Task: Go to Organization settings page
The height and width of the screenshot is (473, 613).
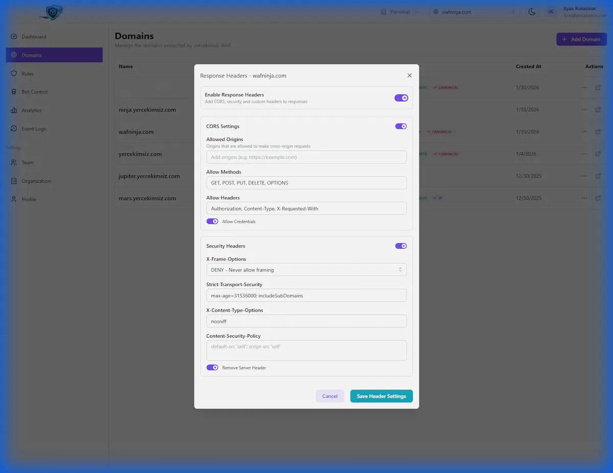Action: [x=54, y=181]
